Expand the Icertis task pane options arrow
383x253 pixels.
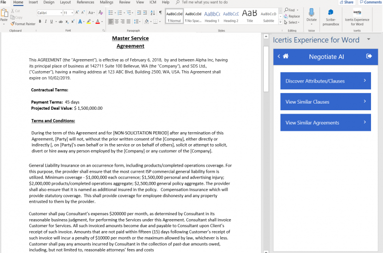pyautogui.click(x=368, y=40)
